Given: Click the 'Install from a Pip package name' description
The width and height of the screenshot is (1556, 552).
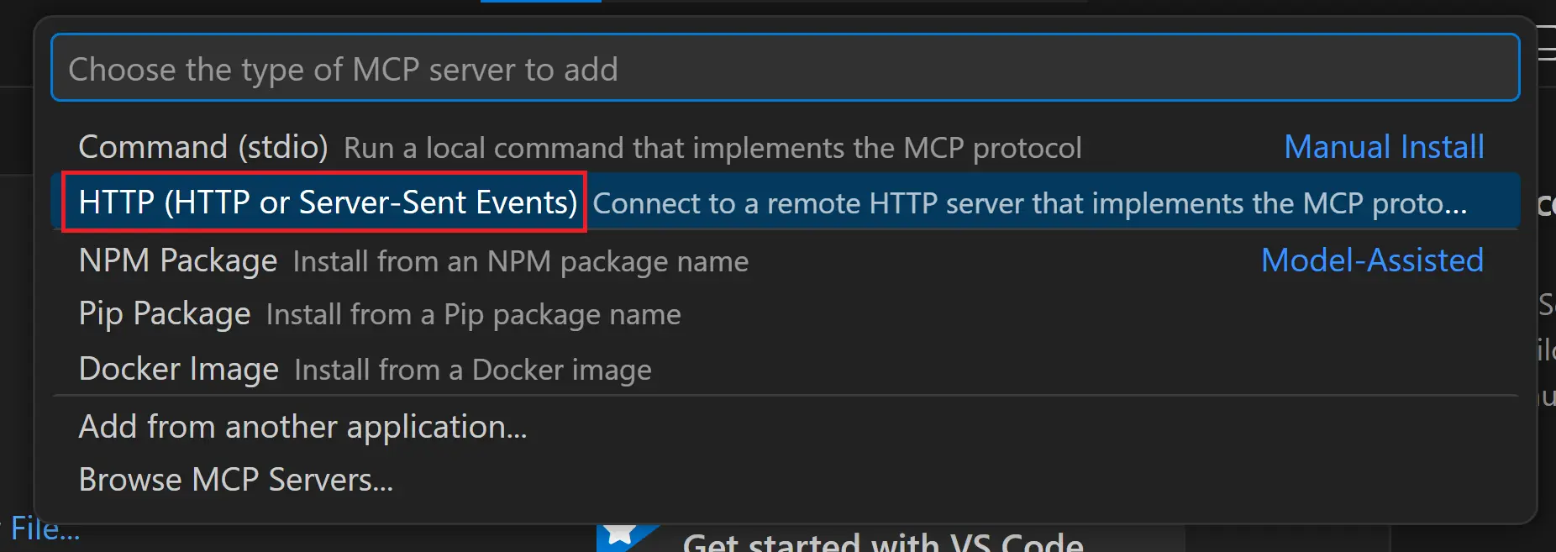Looking at the screenshot, I should tap(473, 315).
